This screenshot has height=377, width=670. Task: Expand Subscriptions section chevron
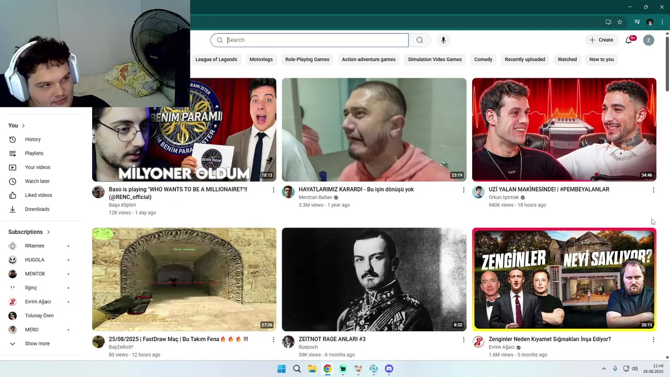(48, 232)
